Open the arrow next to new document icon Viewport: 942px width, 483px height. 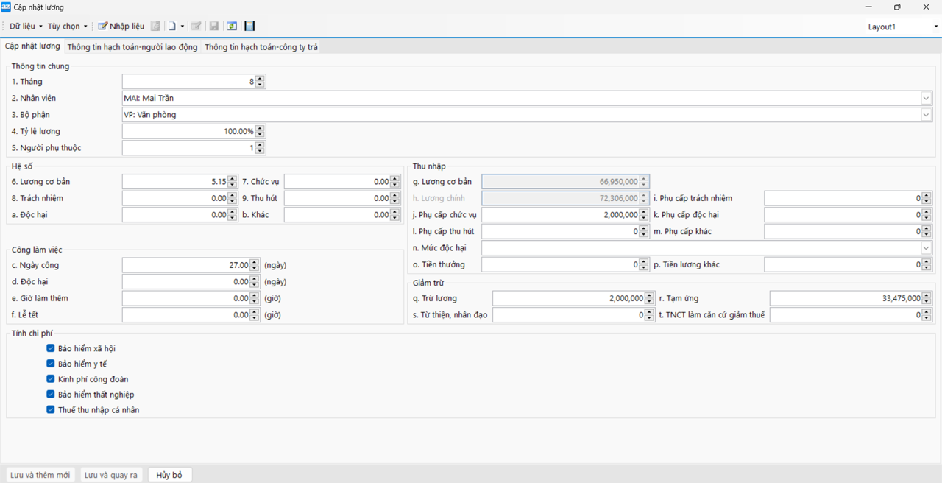point(183,27)
